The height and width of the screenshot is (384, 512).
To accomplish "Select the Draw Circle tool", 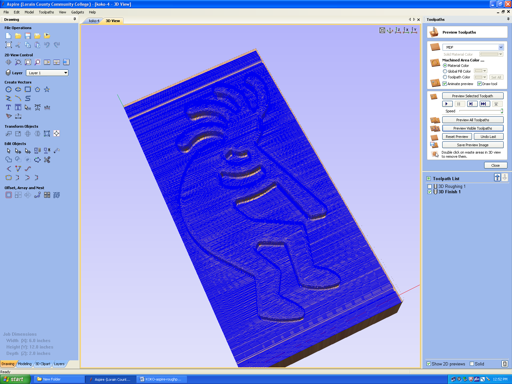I will [x=9, y=89].
